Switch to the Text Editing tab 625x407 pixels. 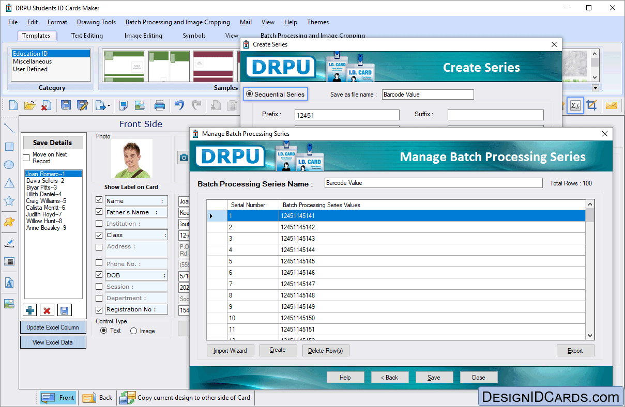pos(87,36)
